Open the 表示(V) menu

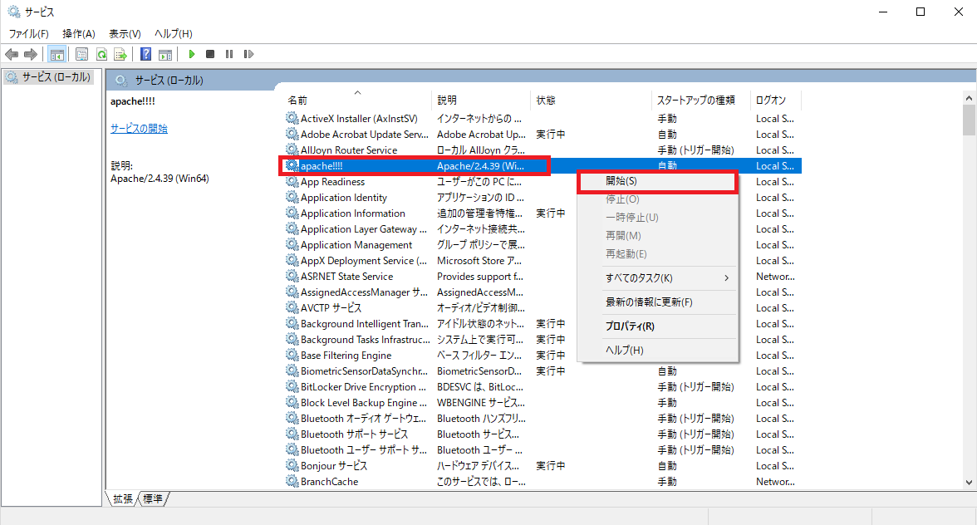[125, 34]
